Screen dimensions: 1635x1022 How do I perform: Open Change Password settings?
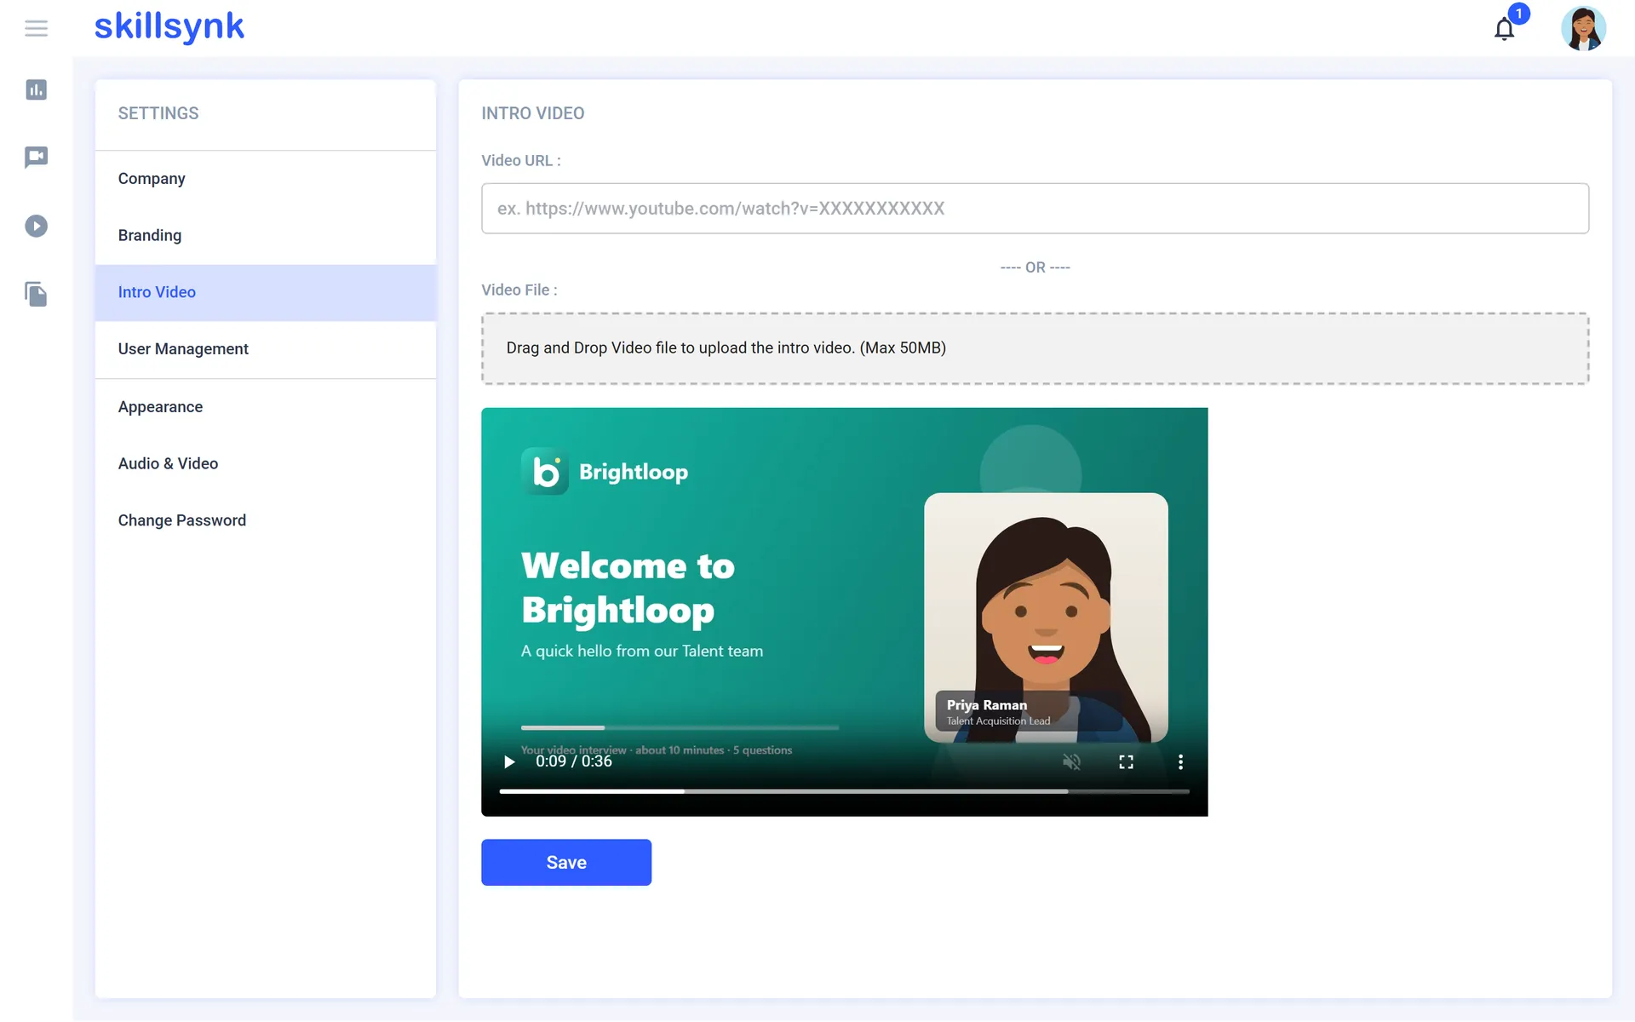point(266,520)
